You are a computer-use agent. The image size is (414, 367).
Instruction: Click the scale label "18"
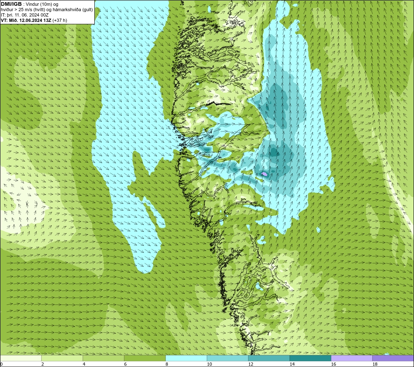[375, 365]
